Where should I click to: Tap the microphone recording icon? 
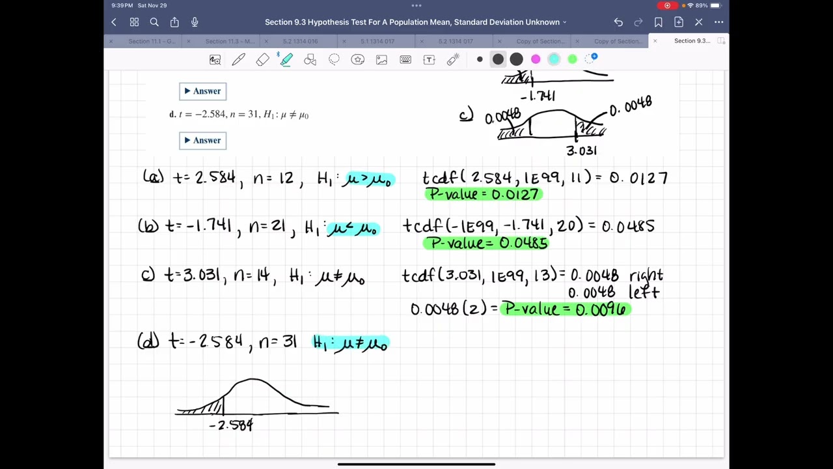195,22
